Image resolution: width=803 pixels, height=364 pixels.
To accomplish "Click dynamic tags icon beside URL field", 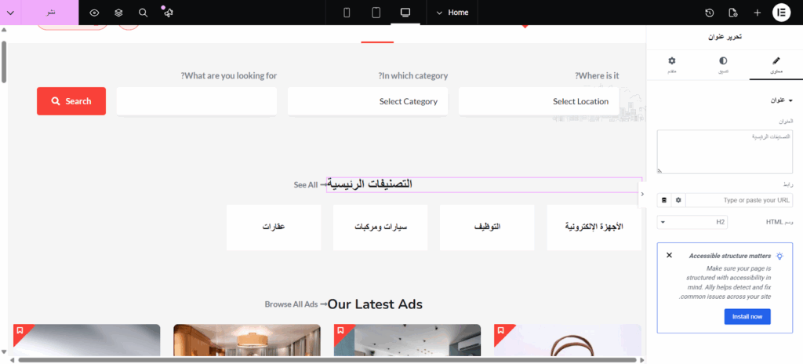I will [664, 200].
